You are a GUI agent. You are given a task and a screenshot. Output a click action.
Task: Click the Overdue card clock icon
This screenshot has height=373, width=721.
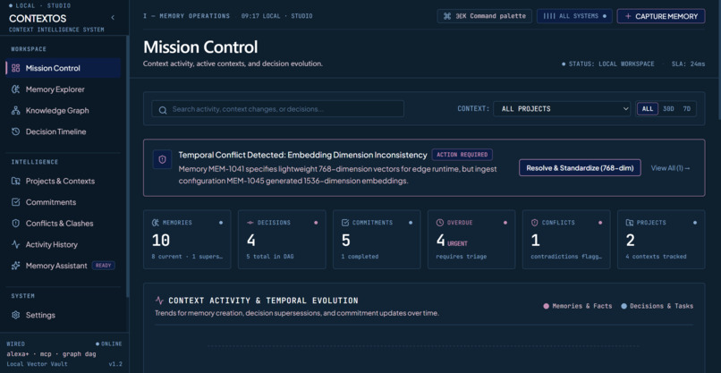tap(439, 222)
